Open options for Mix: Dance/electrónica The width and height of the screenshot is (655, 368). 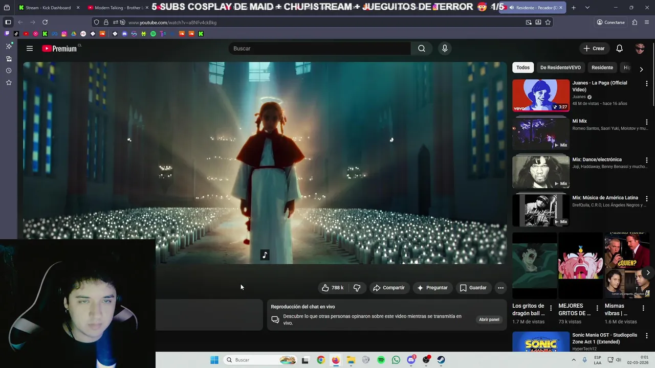tap(646, 160)
